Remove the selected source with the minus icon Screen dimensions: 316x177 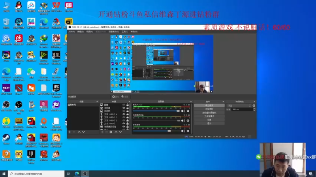106,132
